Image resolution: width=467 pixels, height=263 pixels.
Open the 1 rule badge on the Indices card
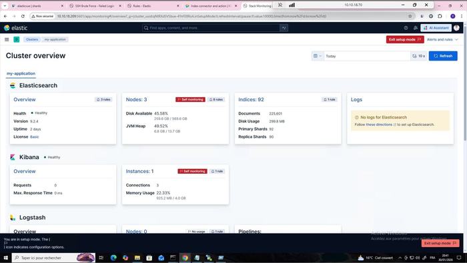[330, 100]
